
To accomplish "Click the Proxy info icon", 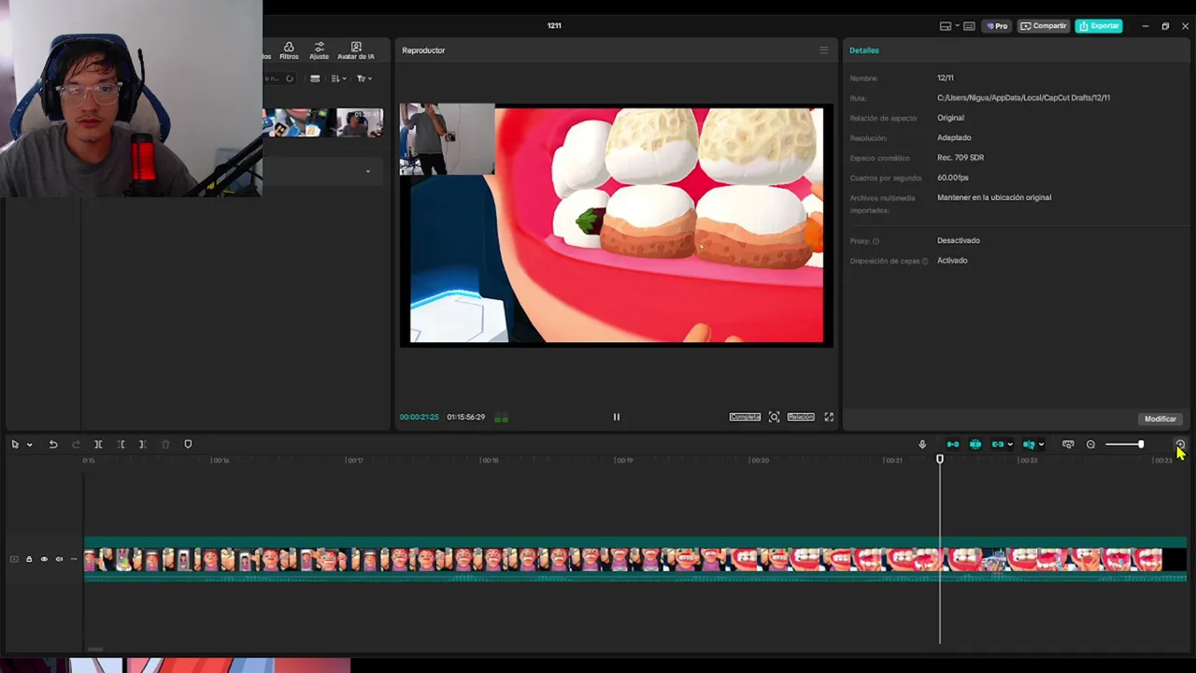I will 876,241.
